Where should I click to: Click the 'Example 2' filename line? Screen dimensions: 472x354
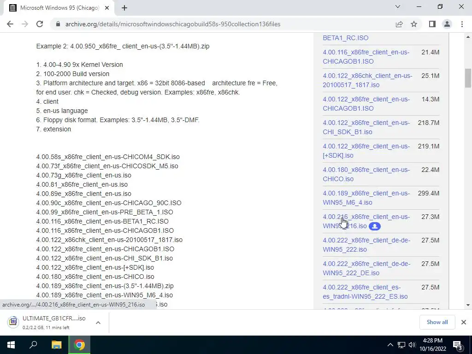pos(123,47)
